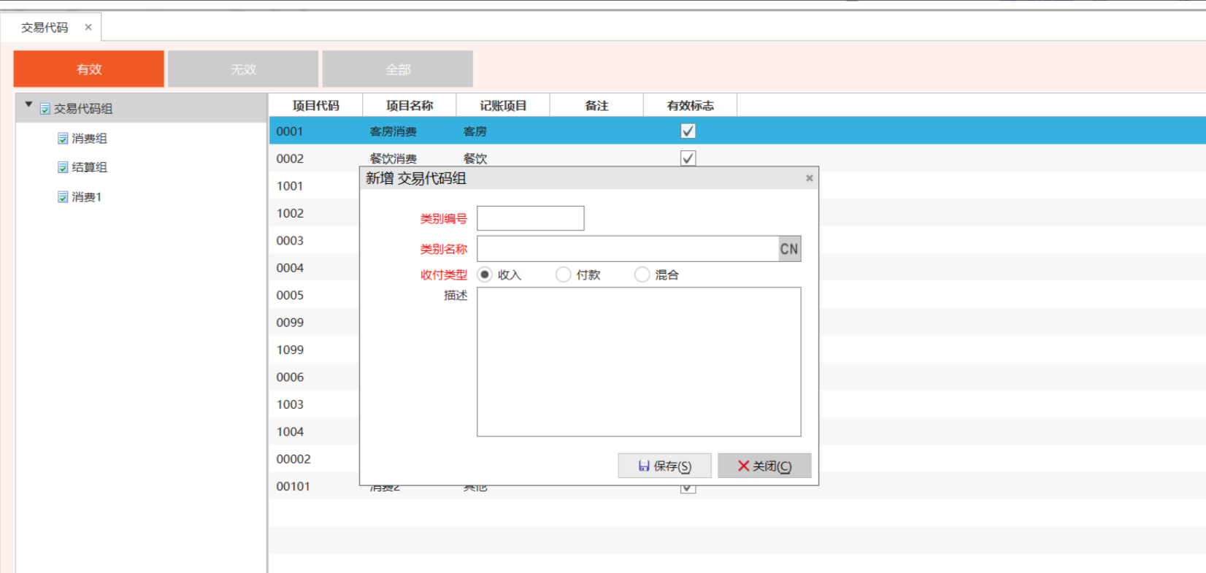The image size is (1206, 573).
Task: Select the 付款 radio option
Action: point(563,274)
